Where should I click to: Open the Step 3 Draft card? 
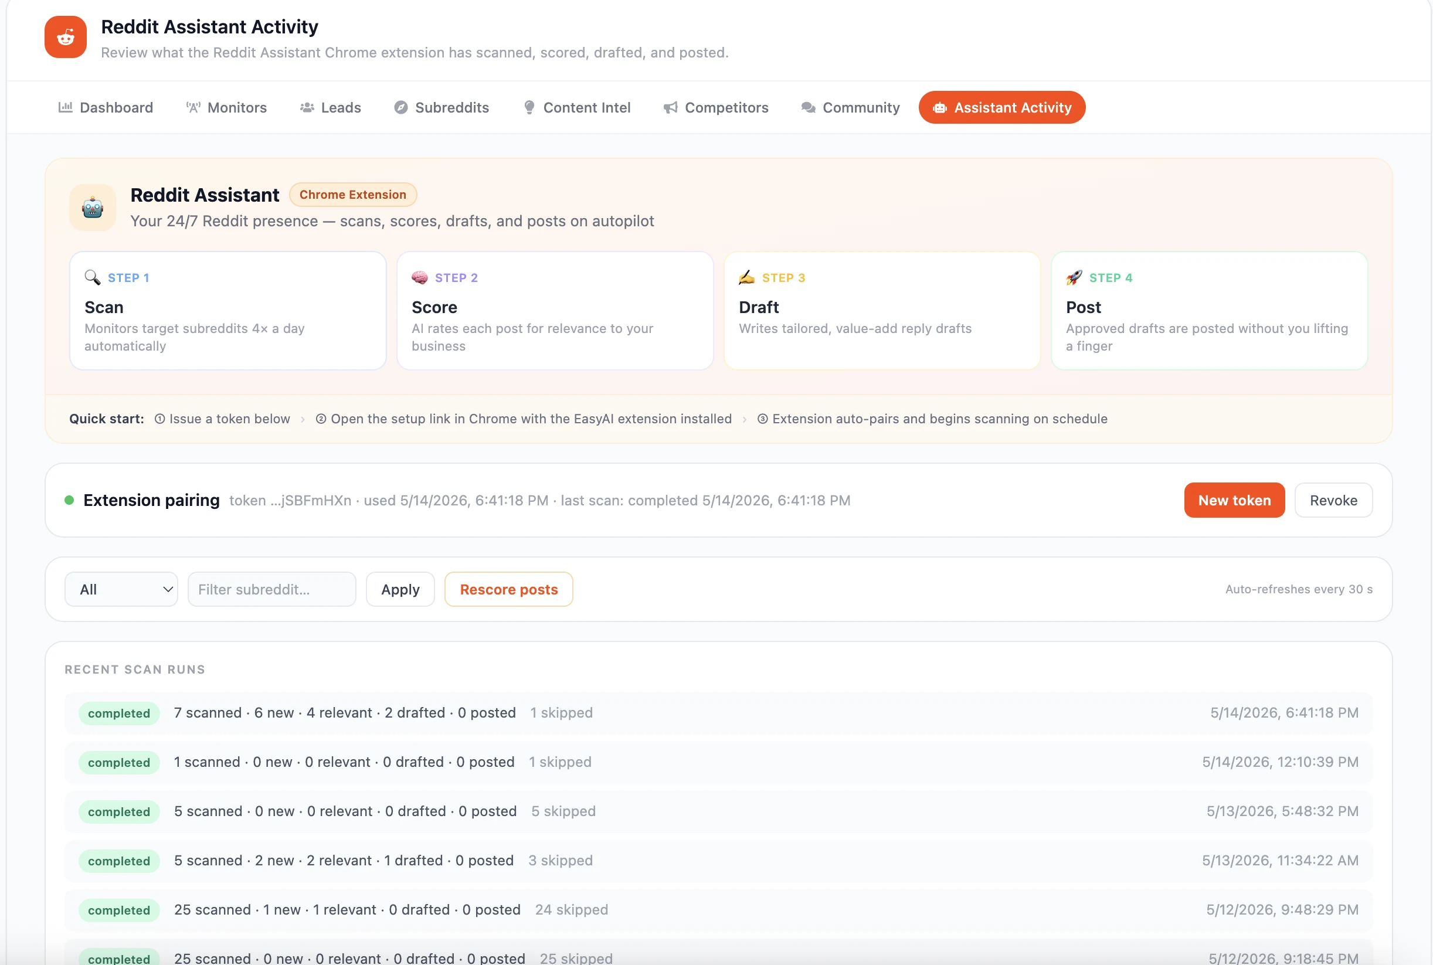click(x=882, y=311)
